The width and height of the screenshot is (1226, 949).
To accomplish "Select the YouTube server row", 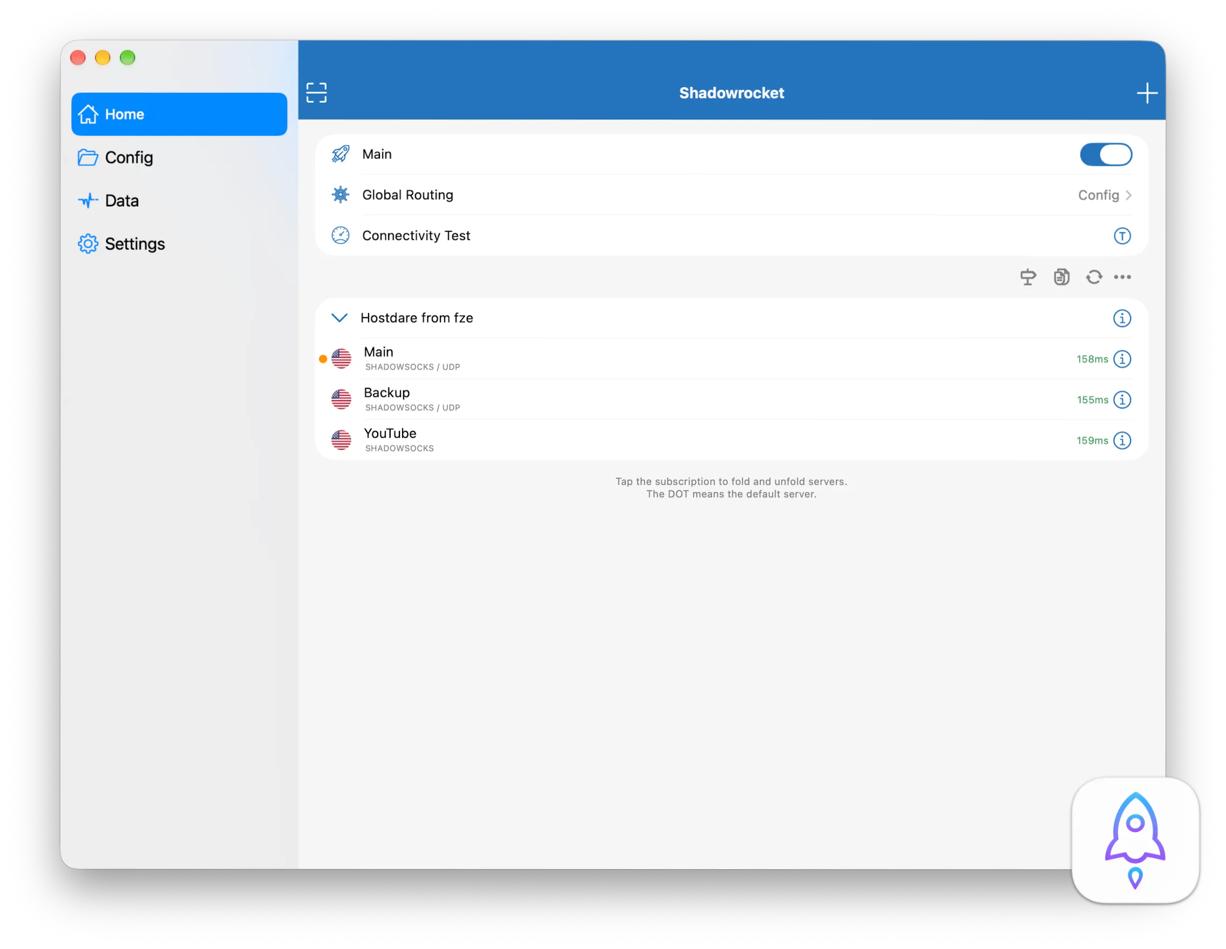I will [x=731, y=440].
